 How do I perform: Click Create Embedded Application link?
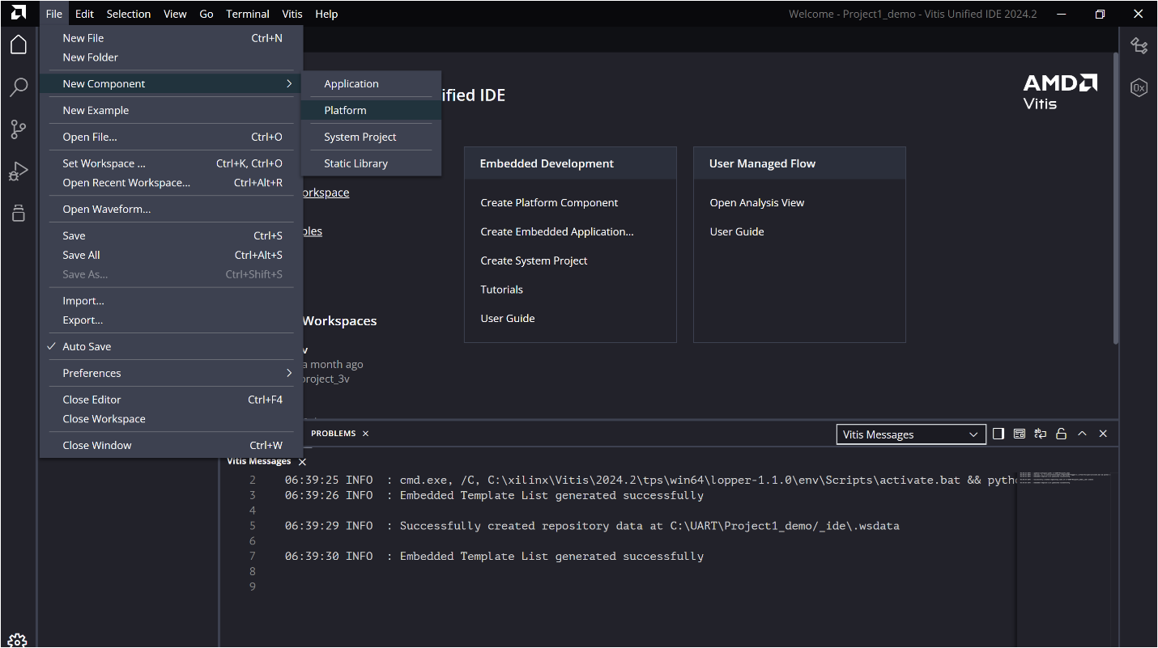(x=556, y=231)
